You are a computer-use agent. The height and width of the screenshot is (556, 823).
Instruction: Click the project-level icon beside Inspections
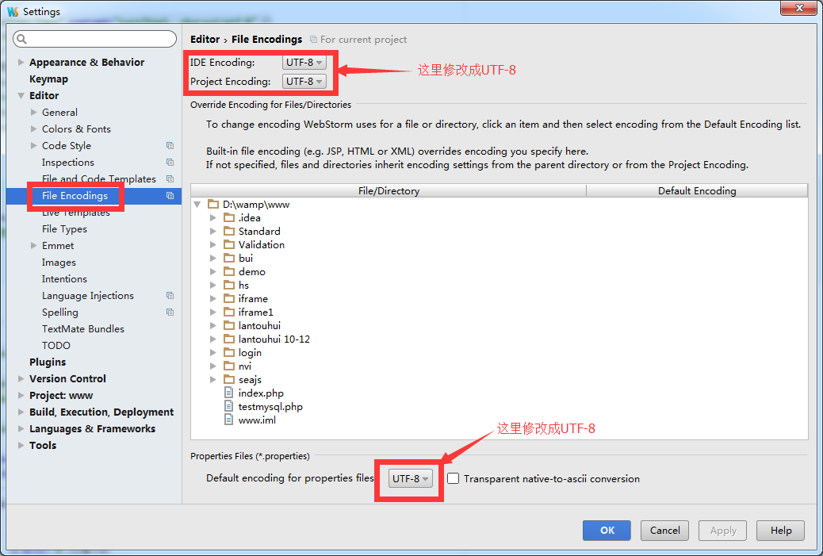(x=170, y=163)
